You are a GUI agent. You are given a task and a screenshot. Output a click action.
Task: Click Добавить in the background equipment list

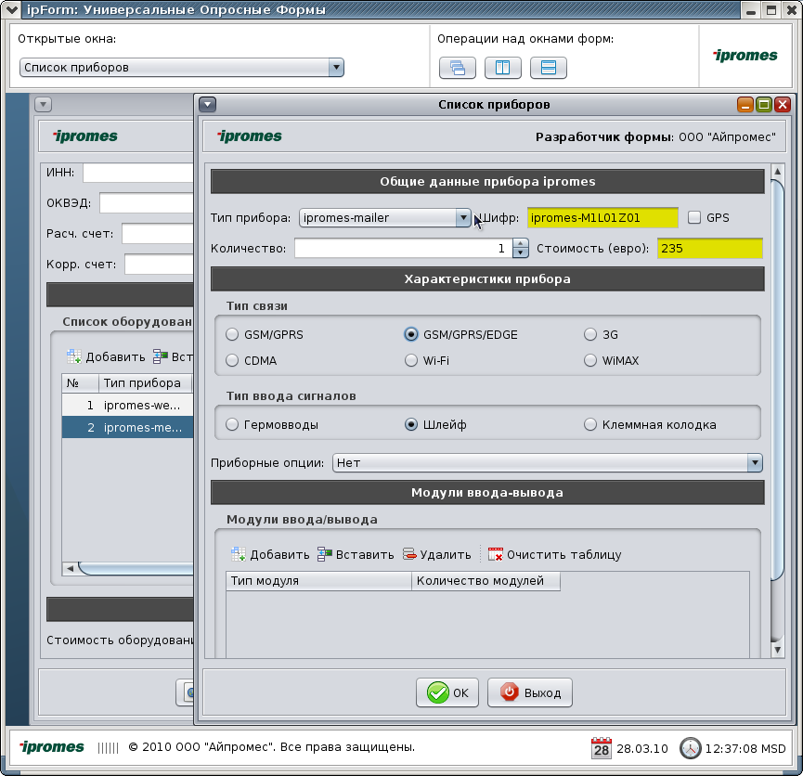[106, 356]
